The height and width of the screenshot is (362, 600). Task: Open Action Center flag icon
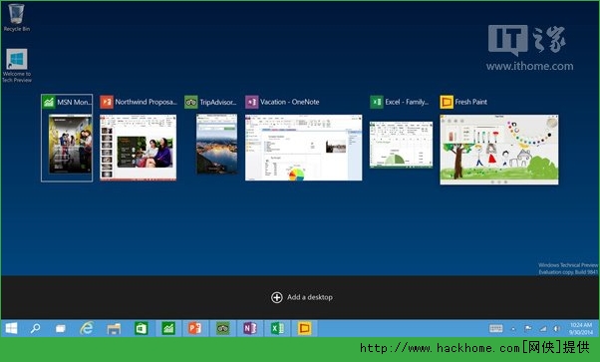[528, 329]
